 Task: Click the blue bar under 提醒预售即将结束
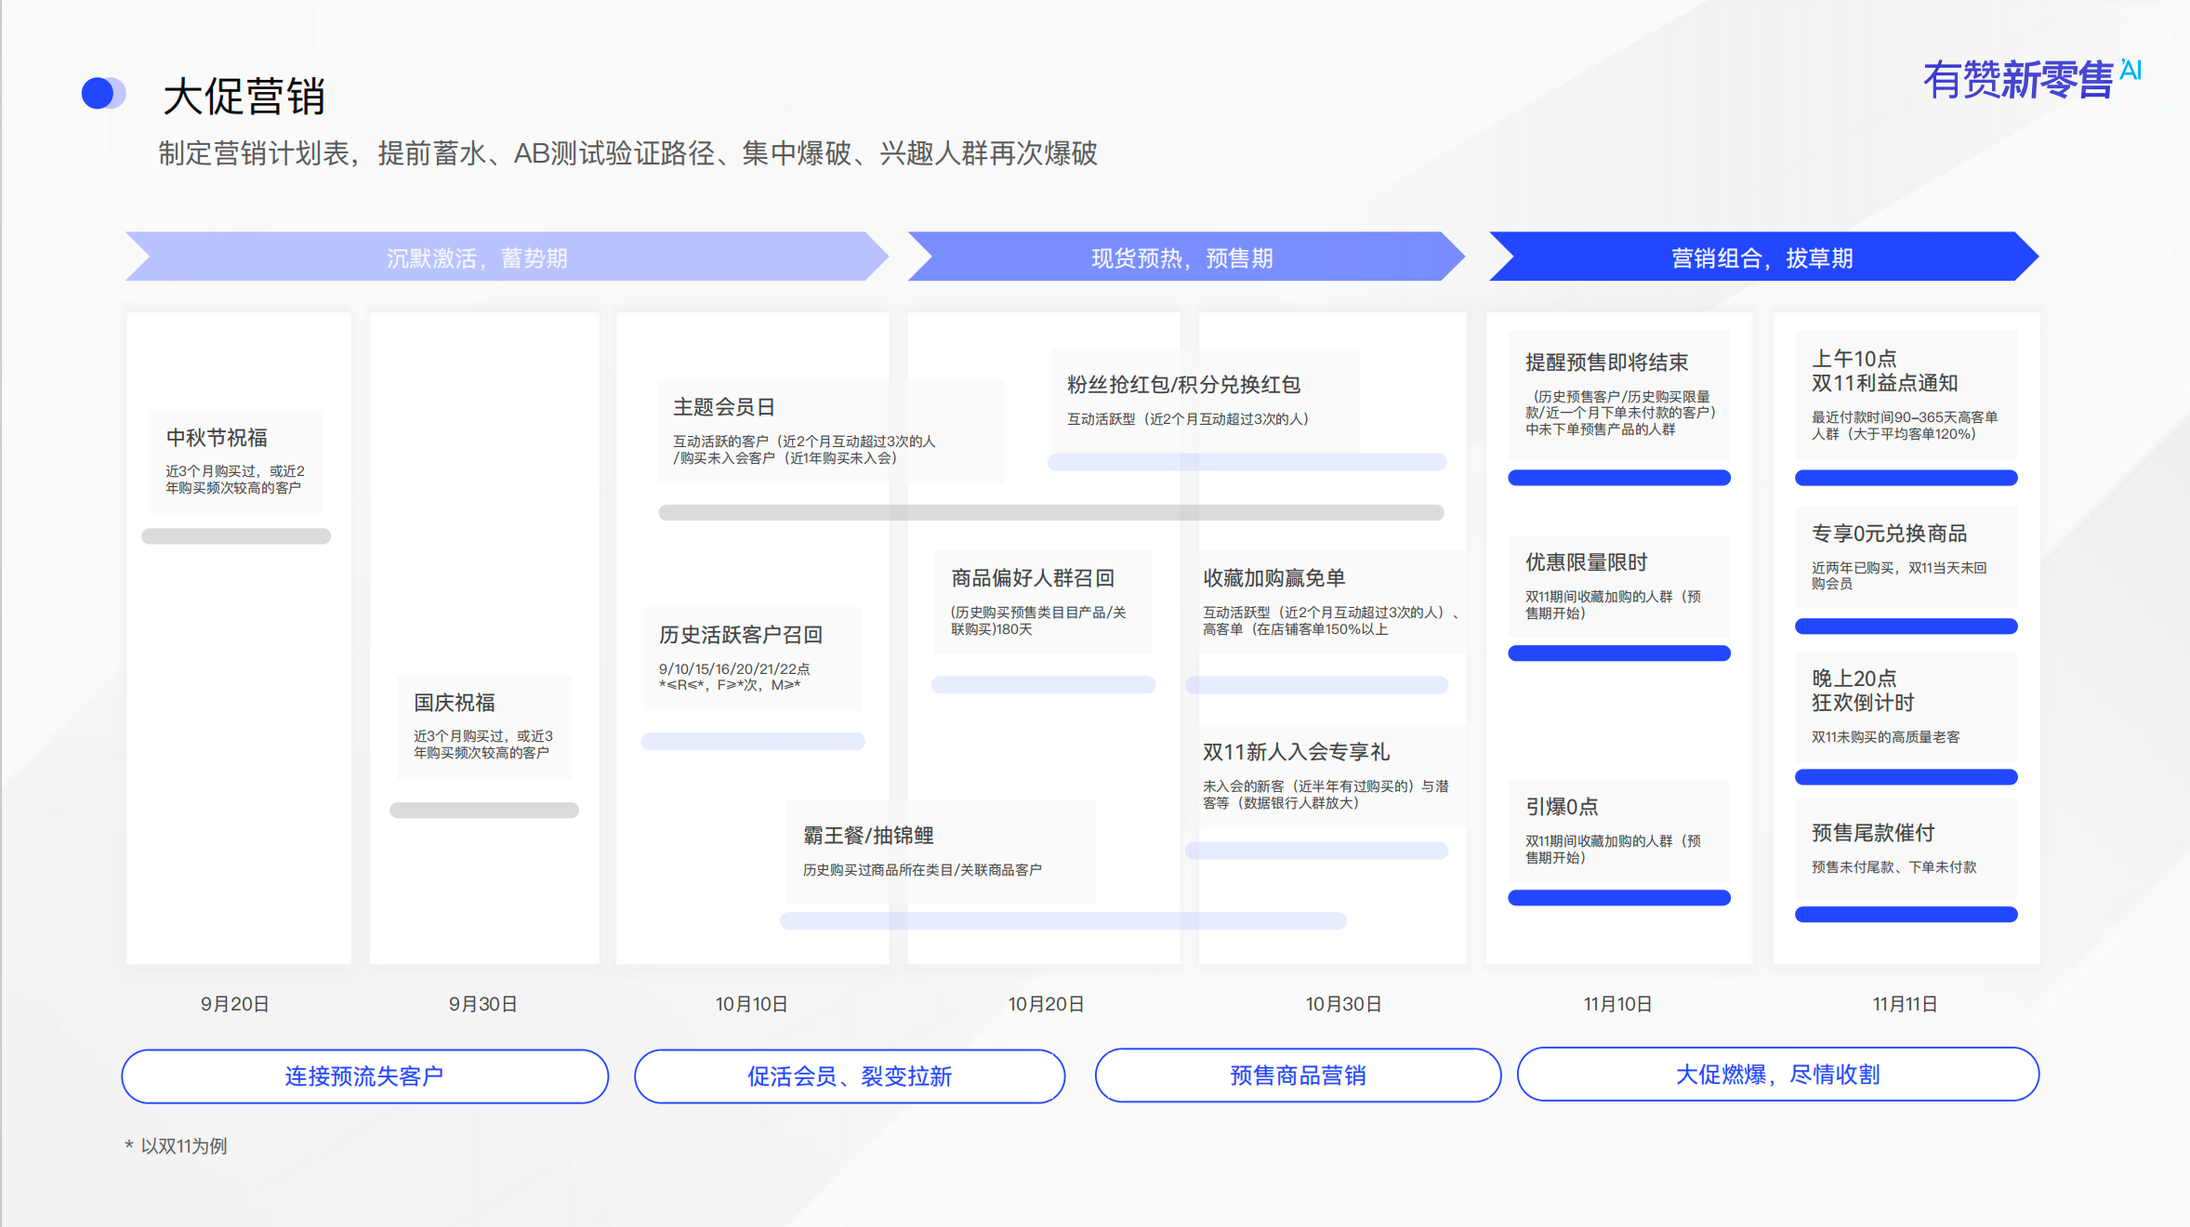point(1618,478)
